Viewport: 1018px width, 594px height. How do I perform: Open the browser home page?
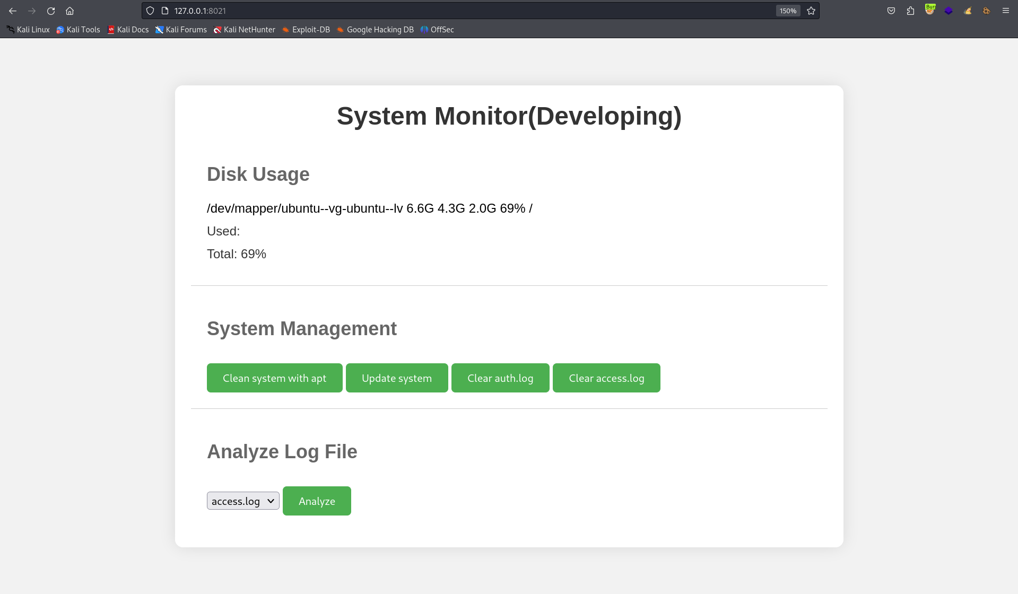coord(69,11)
